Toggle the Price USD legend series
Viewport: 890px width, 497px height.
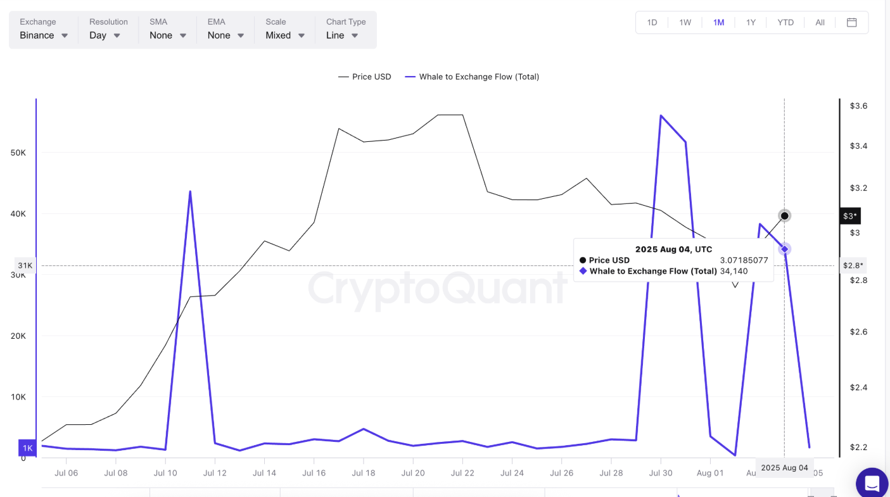click(x=365, y=77)
